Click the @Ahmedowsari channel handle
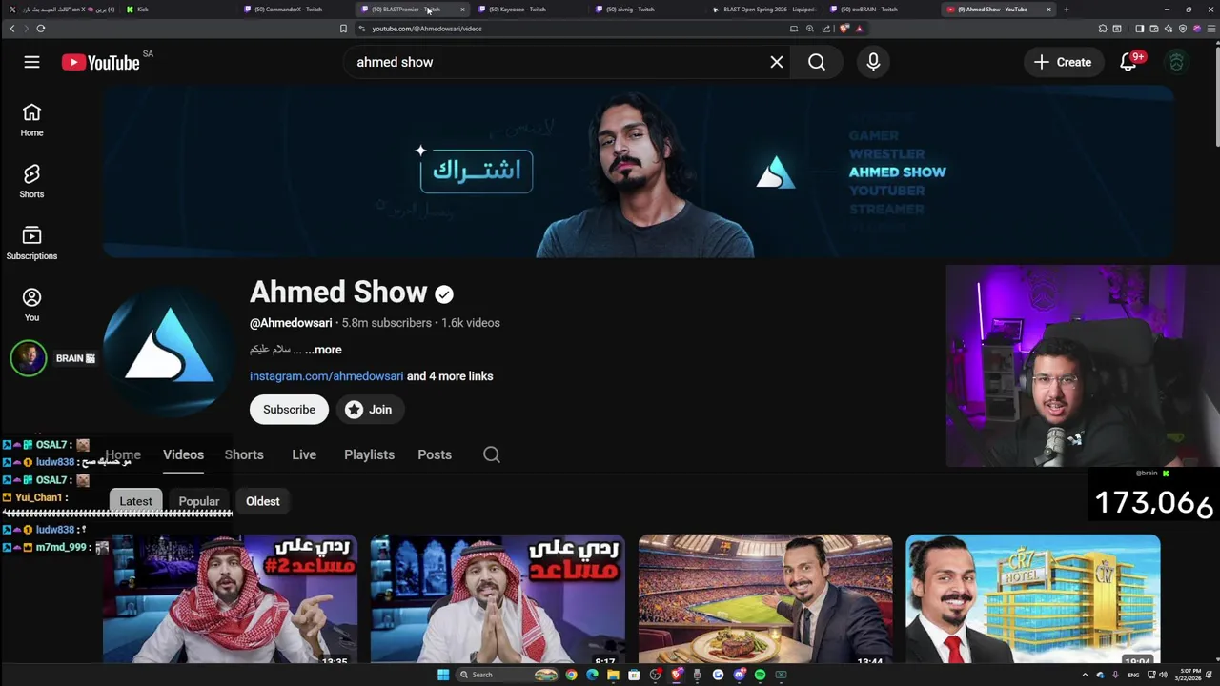 coord(291,323)
